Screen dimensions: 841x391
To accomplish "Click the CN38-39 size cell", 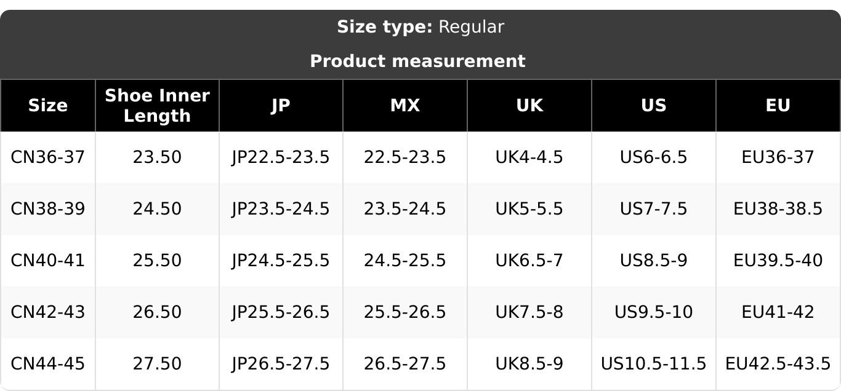I will pyautogui.click(x=48, y=209).
